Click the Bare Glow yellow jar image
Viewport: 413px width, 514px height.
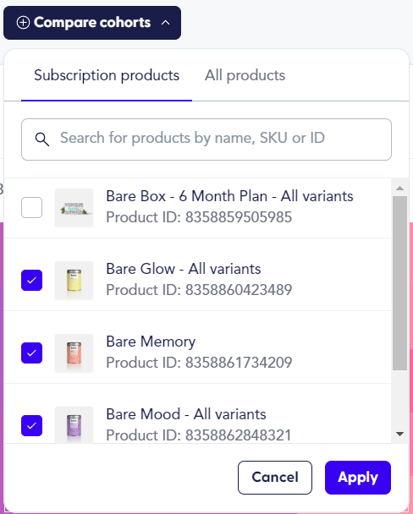[74, 281]
